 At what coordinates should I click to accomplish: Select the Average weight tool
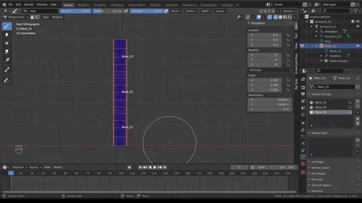[7, 43]
